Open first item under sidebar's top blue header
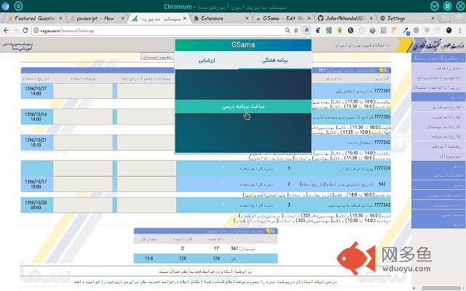The image size is (466, 291). click(x=437, y=68)
